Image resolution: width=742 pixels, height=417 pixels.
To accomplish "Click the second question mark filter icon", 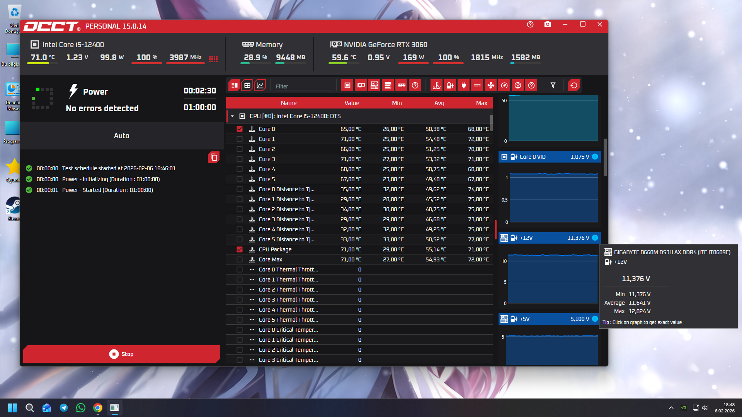I will point(531,85).
